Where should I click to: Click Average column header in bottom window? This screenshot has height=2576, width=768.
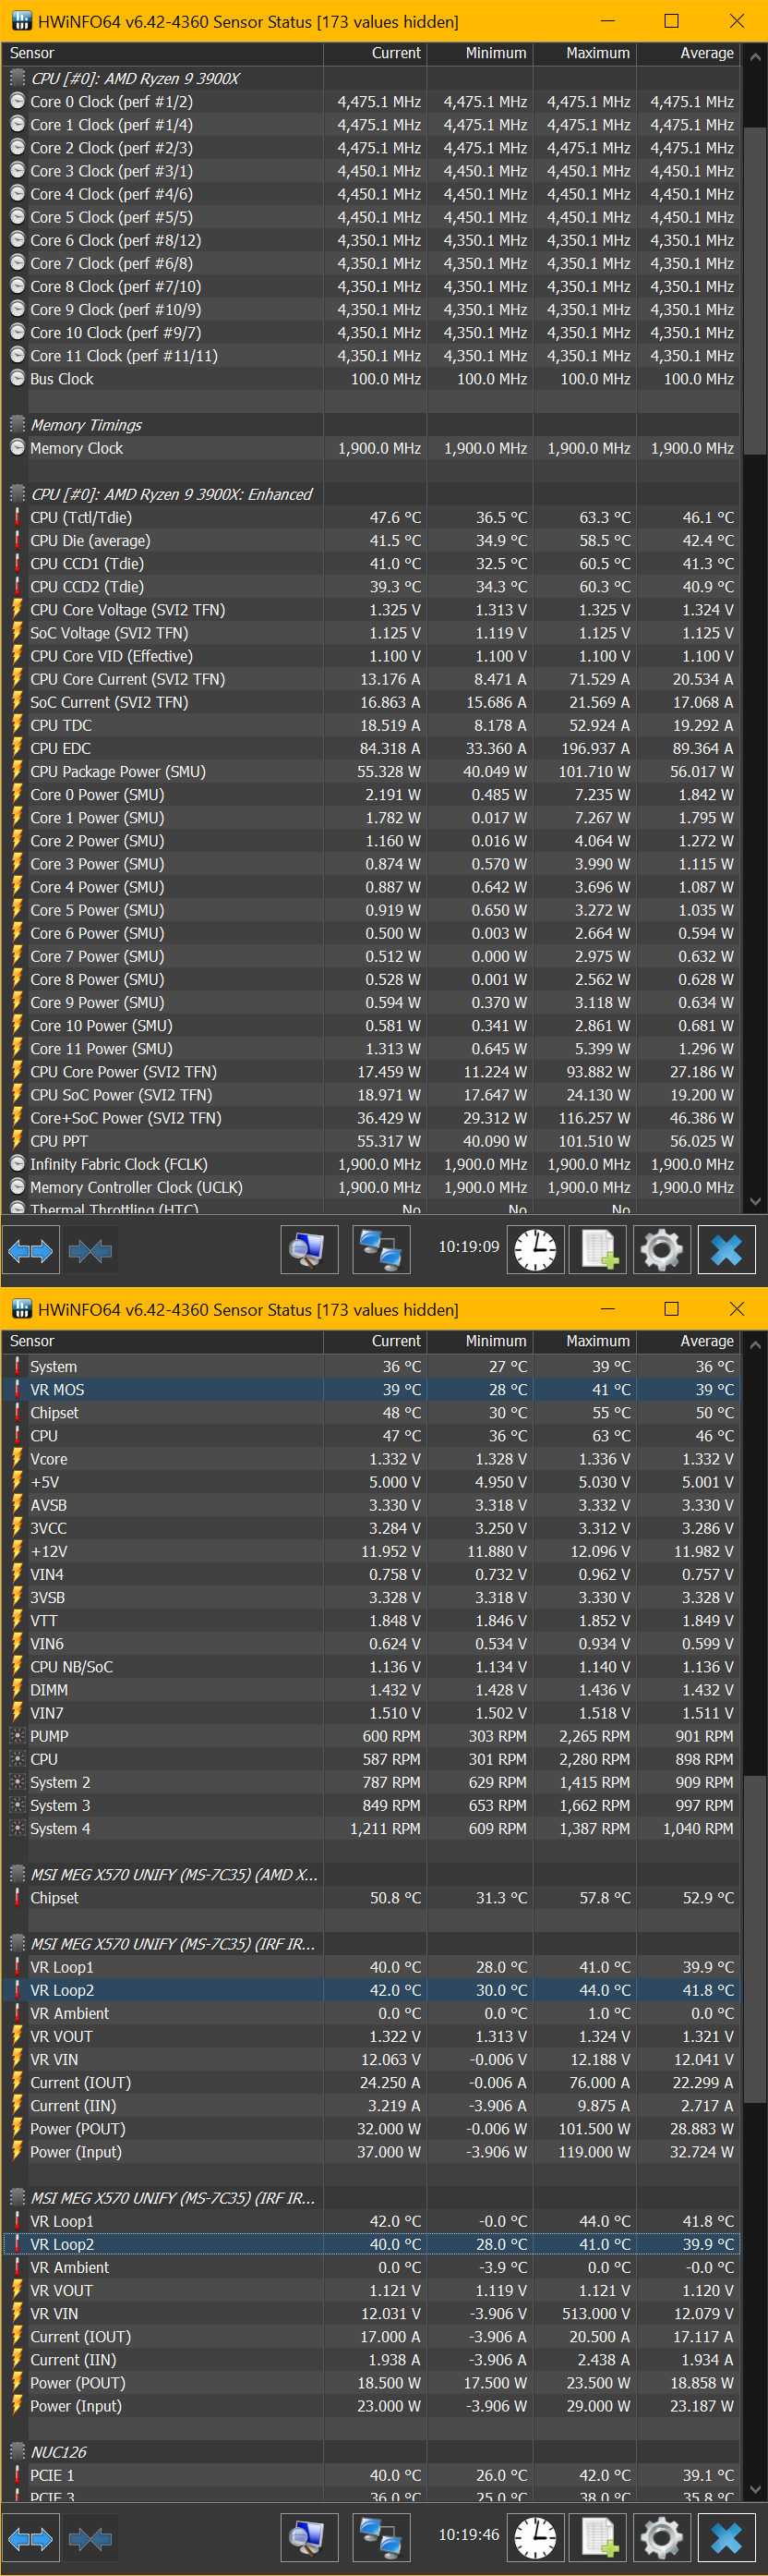point(690,1342)
